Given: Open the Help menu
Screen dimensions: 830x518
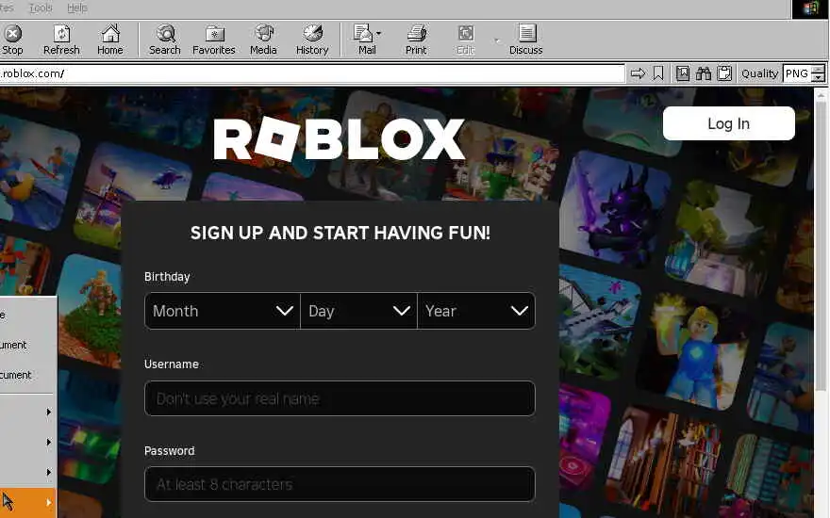Looking at the screenshot, I should click(77, 8).
